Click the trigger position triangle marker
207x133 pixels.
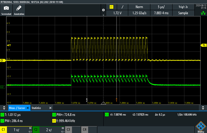(103, 103)
